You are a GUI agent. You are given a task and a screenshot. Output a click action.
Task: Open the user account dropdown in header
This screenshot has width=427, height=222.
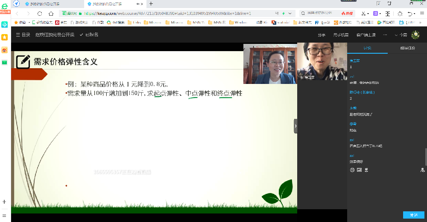pyautogui.click(x=401, y=35)
